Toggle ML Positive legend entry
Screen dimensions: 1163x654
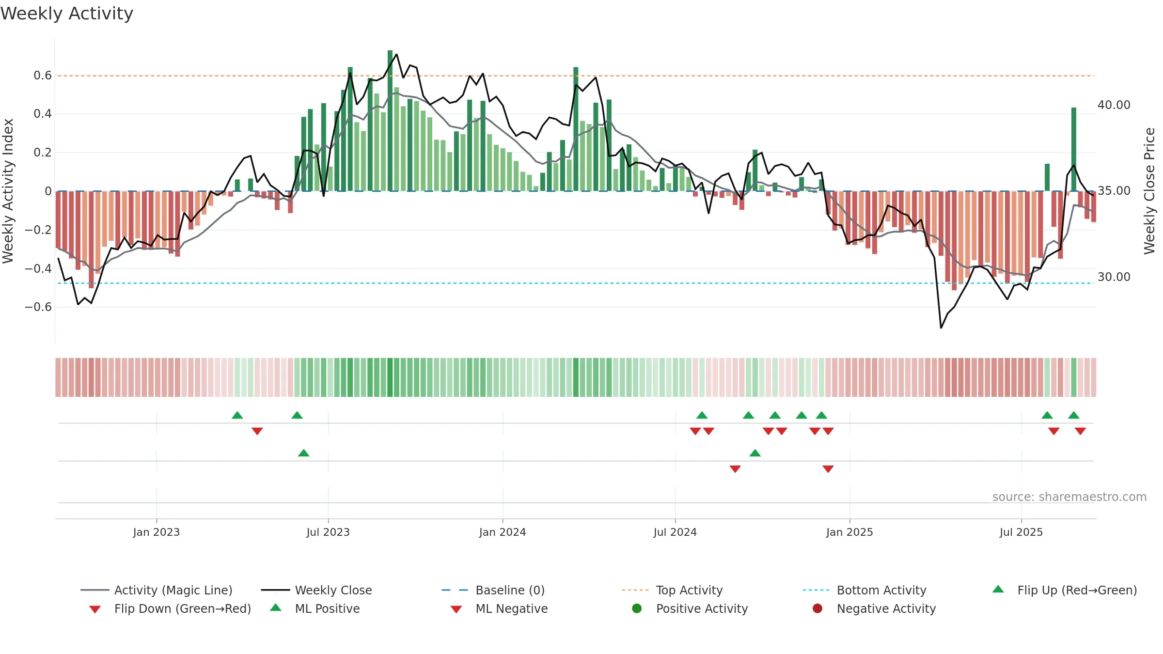click(315, 608)
